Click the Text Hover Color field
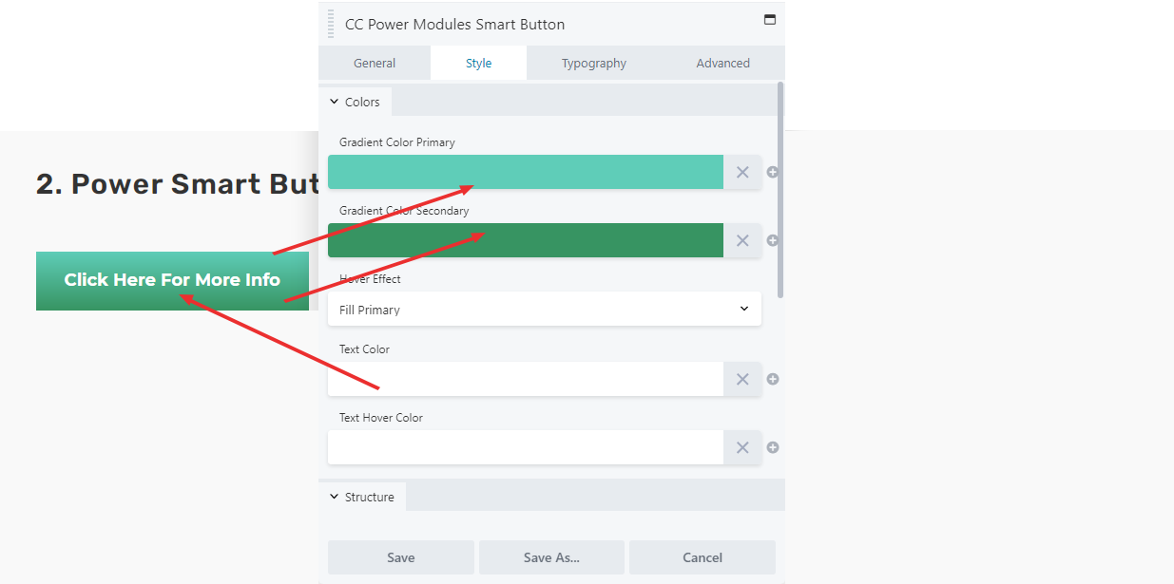 [526, 447]
